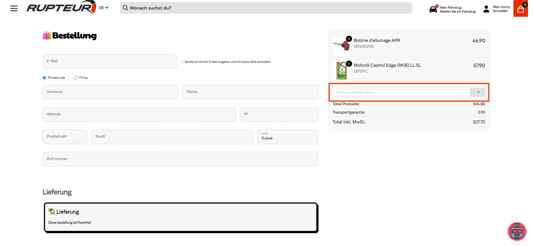Click the Castrol Edge motor oil thumbnail
Image resolution: width=533 pixels, height=246 pixels.
pos(341,71)
